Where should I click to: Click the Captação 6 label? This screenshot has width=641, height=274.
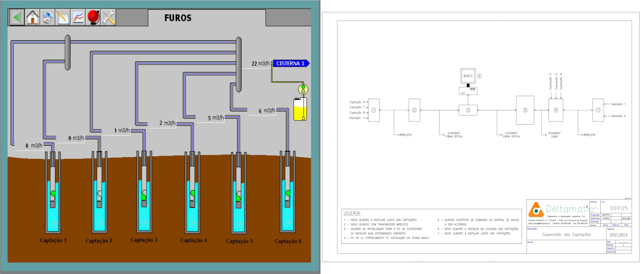[x=288, y=241]
